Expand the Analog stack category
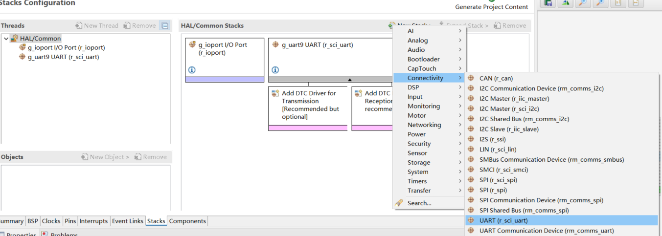 coord(430,41)
